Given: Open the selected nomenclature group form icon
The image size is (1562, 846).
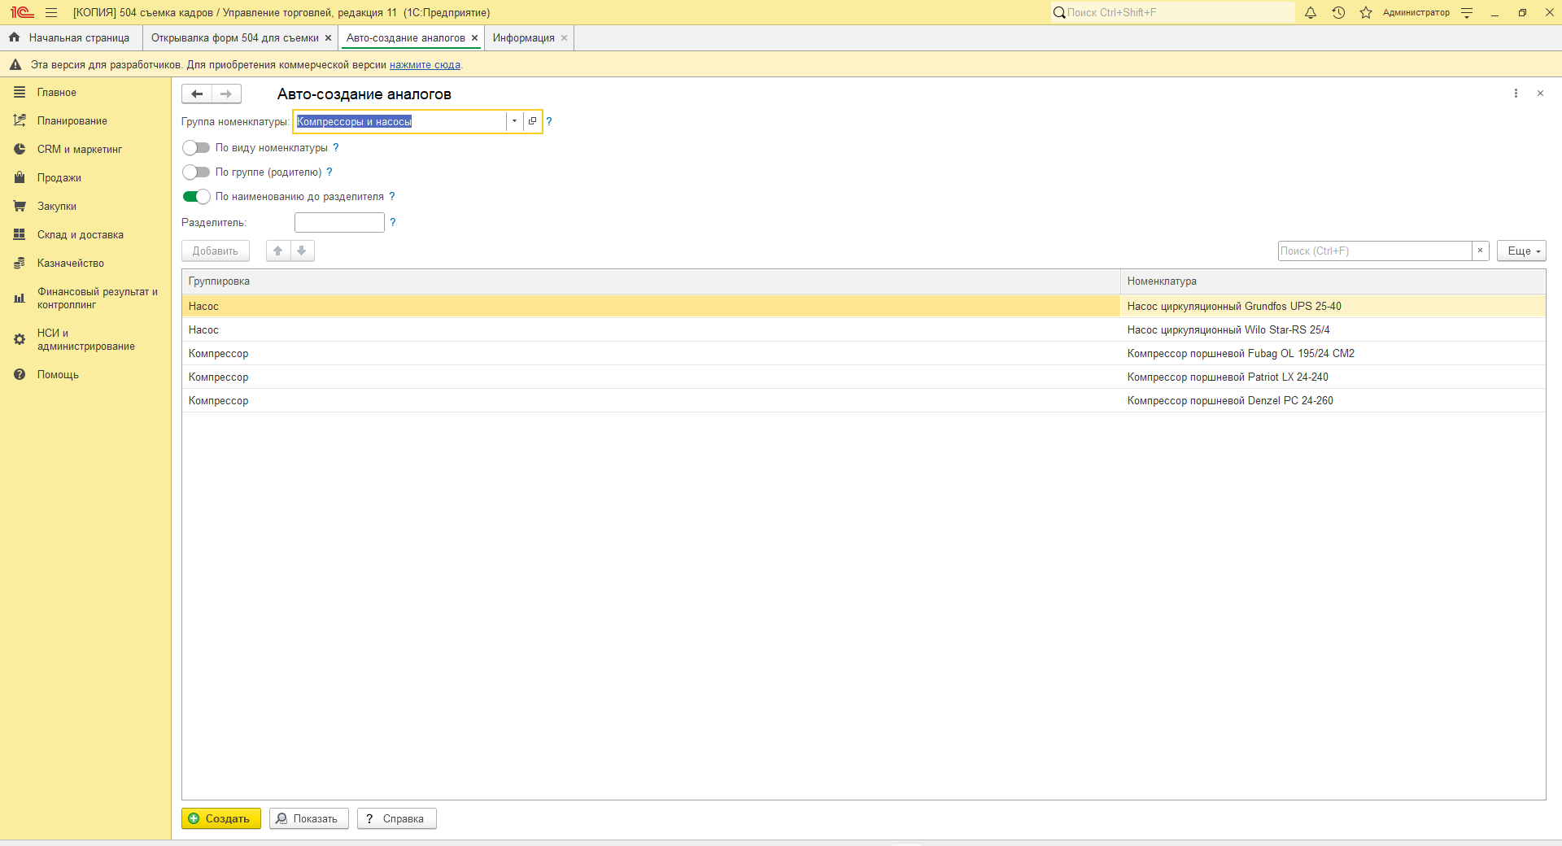Looking at the screenshot, I should [532, 121].
